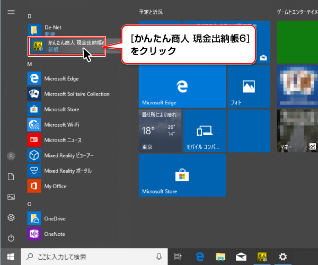The height and width of the screenshot is (265, 318).
Task: Click the Power icon in Start sidebar
Action: click(11, 238)
